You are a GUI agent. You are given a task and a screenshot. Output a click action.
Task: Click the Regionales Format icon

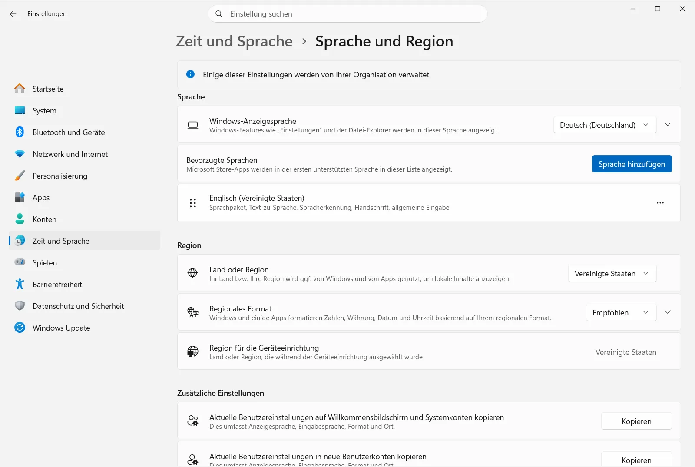192,312
